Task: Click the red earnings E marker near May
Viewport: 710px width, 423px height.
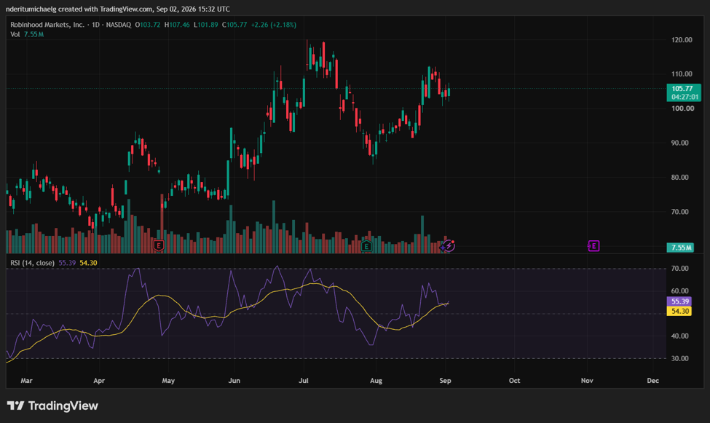Action: click(159, 246)
